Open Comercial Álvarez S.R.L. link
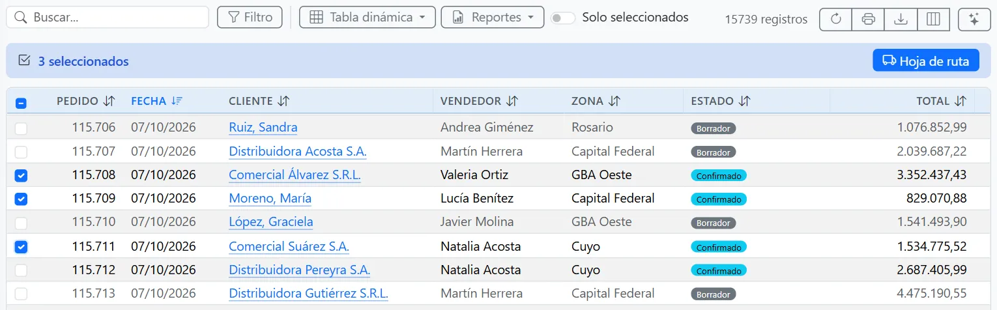Viewport: 997px width, 310px height. pyautogui.click(x=295, y=175)
